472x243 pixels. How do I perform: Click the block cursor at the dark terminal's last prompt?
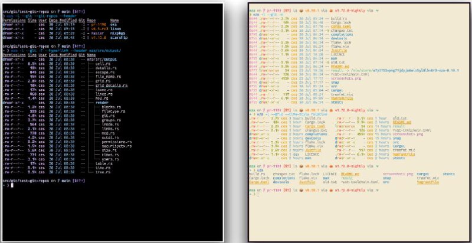(12, 185)
